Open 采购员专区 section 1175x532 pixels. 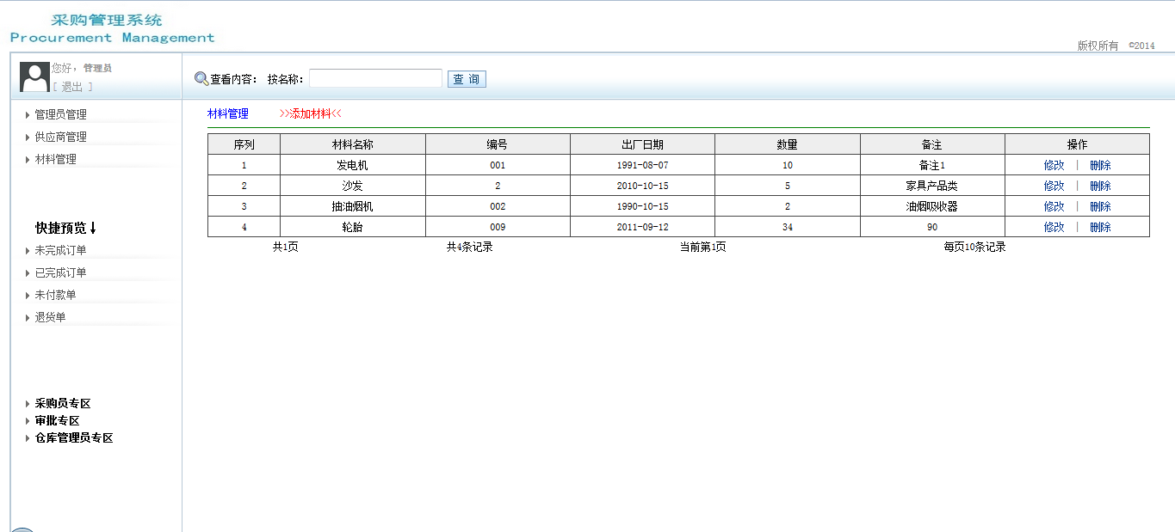coord(63,404)
